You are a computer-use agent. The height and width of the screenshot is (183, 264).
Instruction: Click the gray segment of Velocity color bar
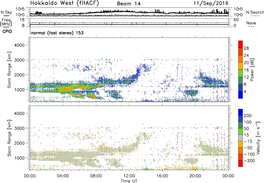[241, 138]
